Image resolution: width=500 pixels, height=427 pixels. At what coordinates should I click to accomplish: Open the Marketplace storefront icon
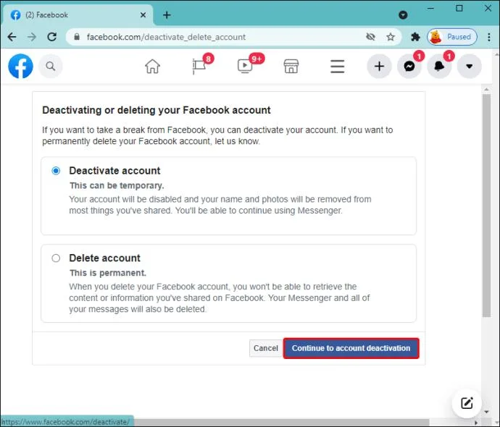(291, 67)
